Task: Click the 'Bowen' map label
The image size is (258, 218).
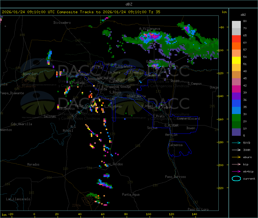Action: tap(191, 128)
